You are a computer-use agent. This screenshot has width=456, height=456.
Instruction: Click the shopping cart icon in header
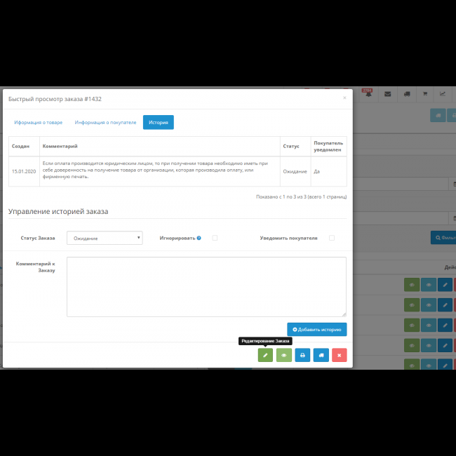tap(424, 95)
